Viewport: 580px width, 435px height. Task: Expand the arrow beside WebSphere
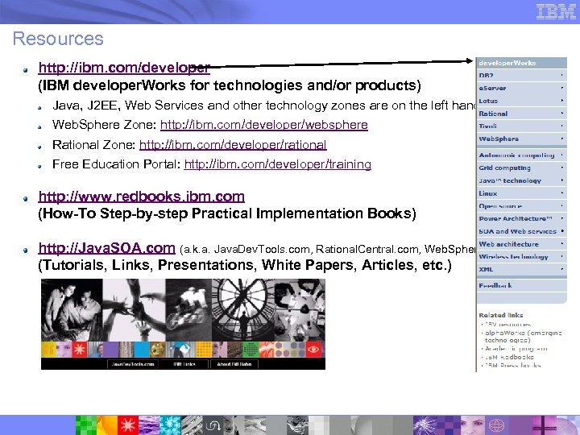[562, 139]
